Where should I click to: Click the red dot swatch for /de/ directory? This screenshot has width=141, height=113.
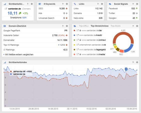[74, 30]
